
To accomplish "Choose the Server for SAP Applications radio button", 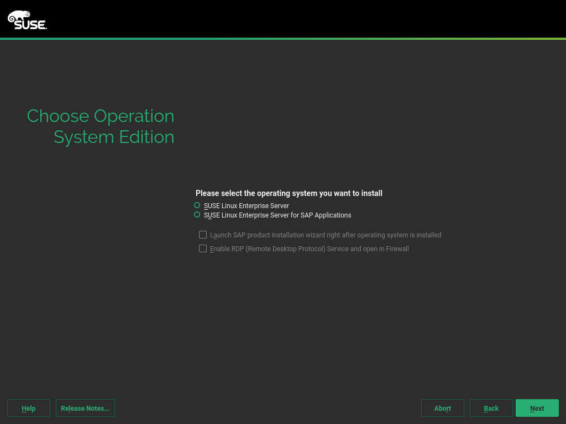I will 197,215.
